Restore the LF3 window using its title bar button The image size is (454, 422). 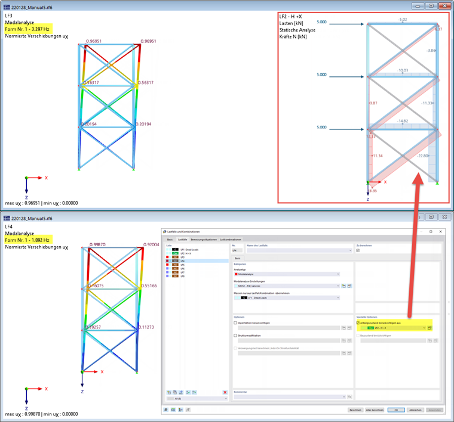click(x=431, y=6)
